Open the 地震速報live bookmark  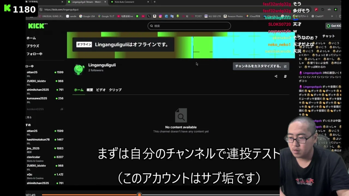click(x=125, y=16)
